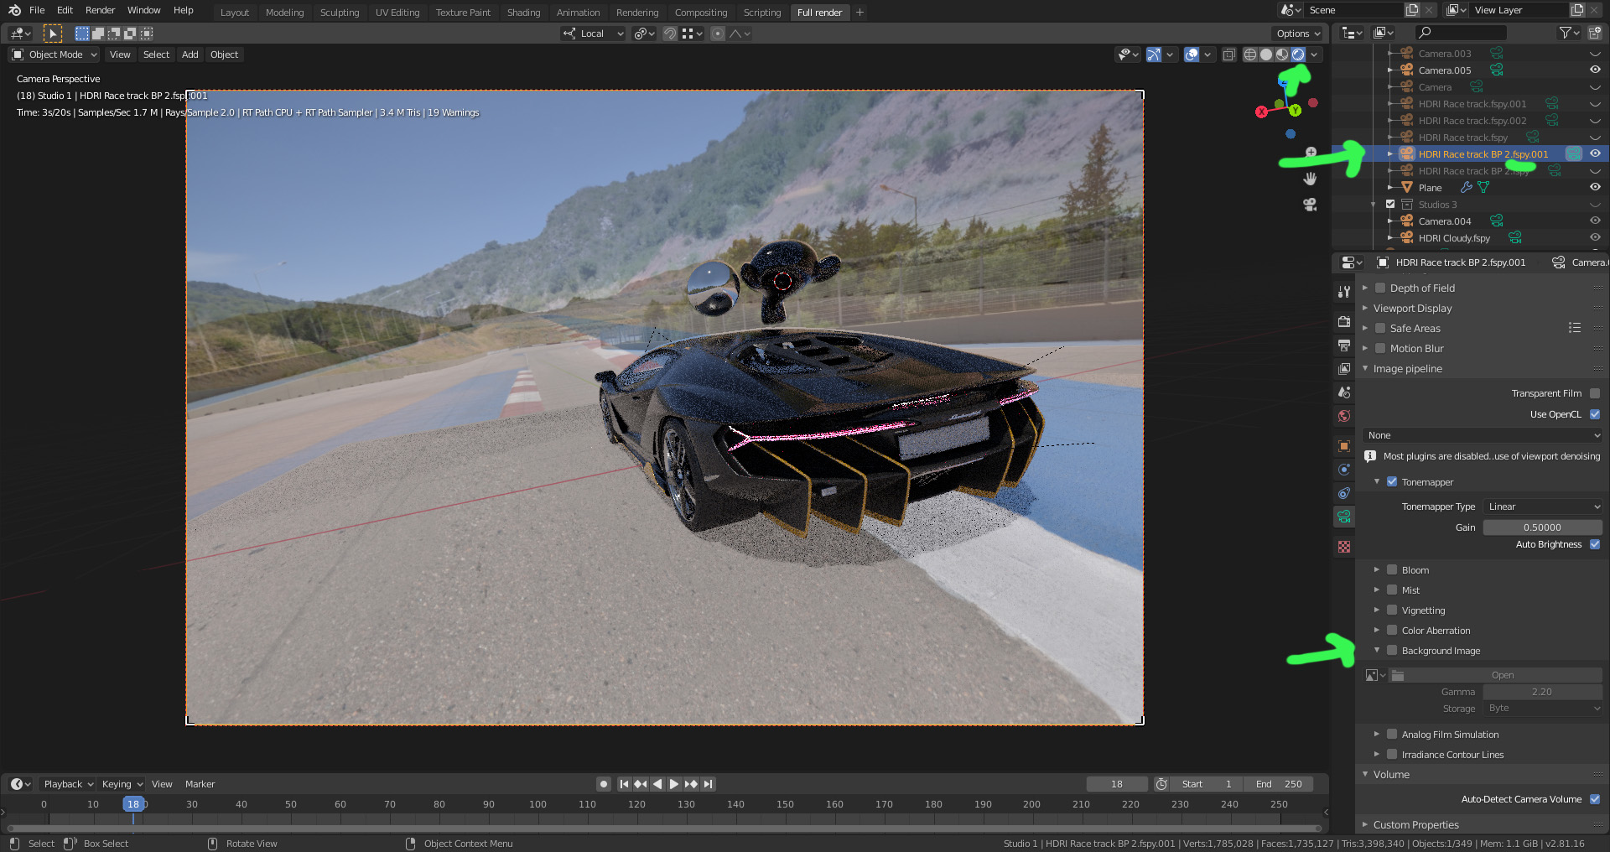The height and width of the screenshot is (852, 1610).
Task: Open the World properties tab icon
Action: click(x=1344, y=416)
